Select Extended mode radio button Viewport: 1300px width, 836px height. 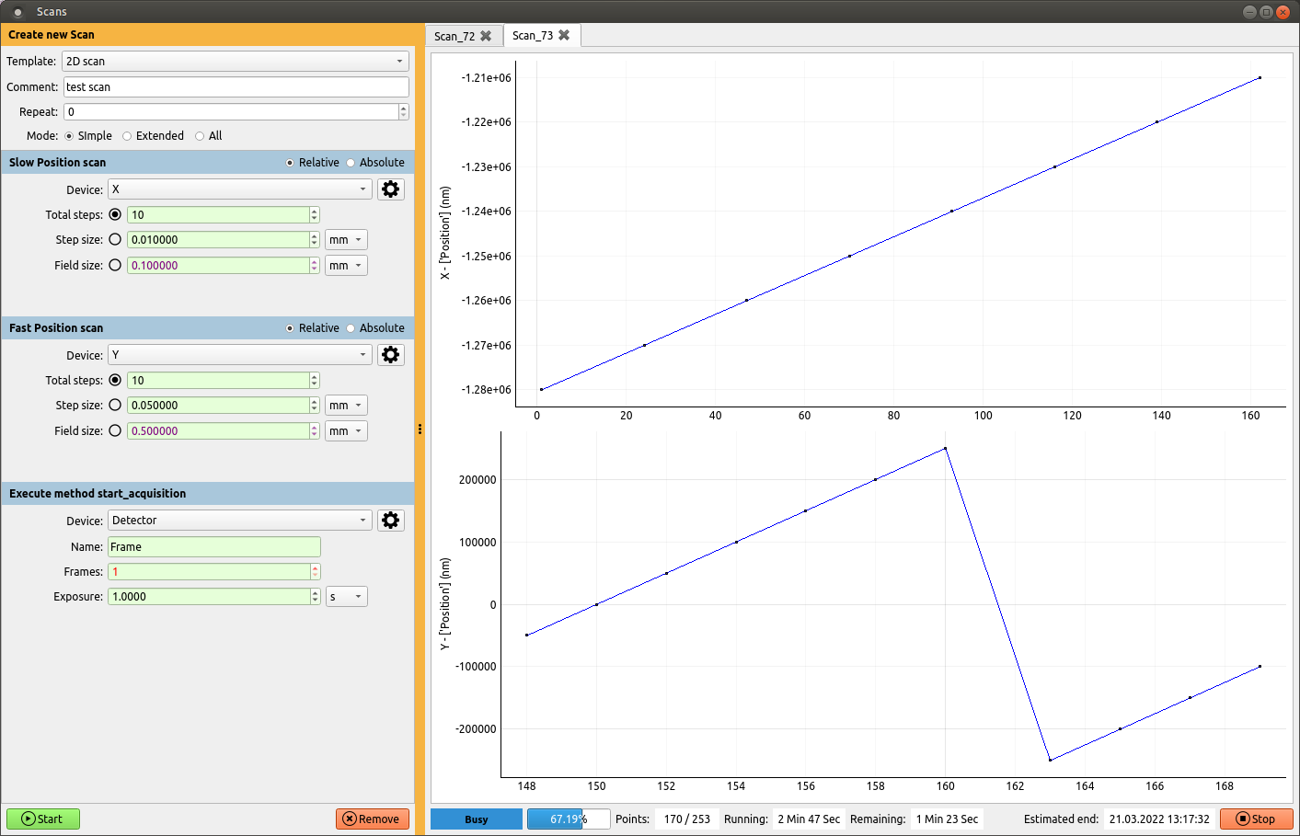pyautogui.click(x=127, y=136)
